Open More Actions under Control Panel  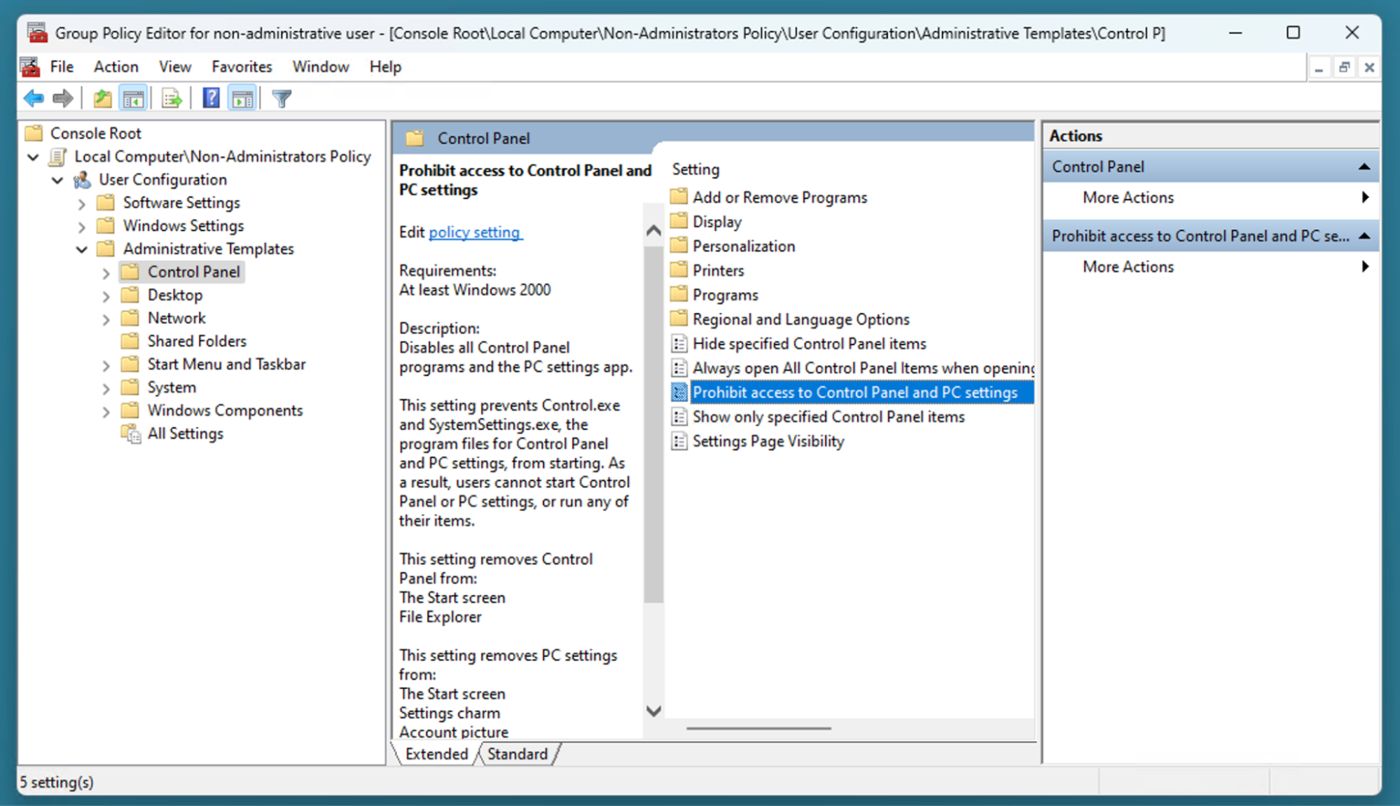point(1128,197)
